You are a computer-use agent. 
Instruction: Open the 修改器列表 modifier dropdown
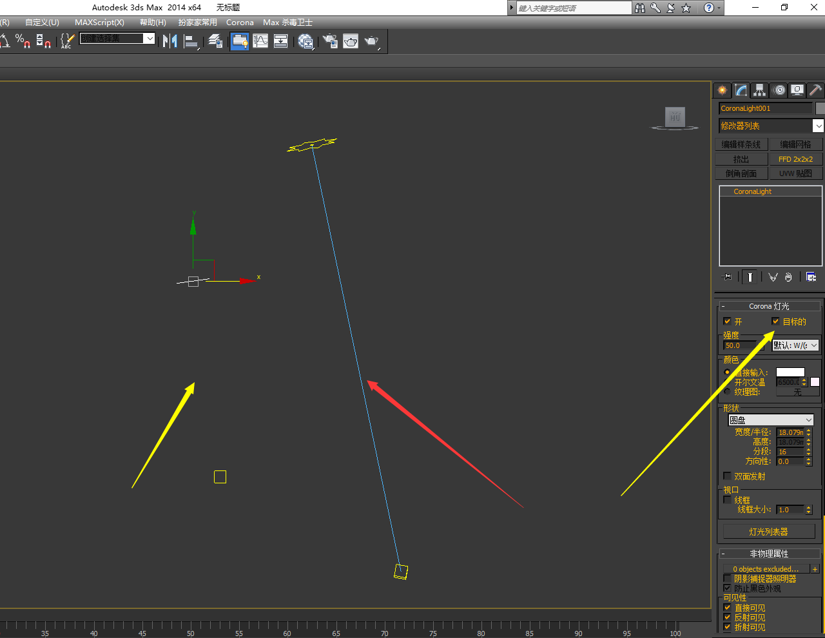[x=771, y=126]
